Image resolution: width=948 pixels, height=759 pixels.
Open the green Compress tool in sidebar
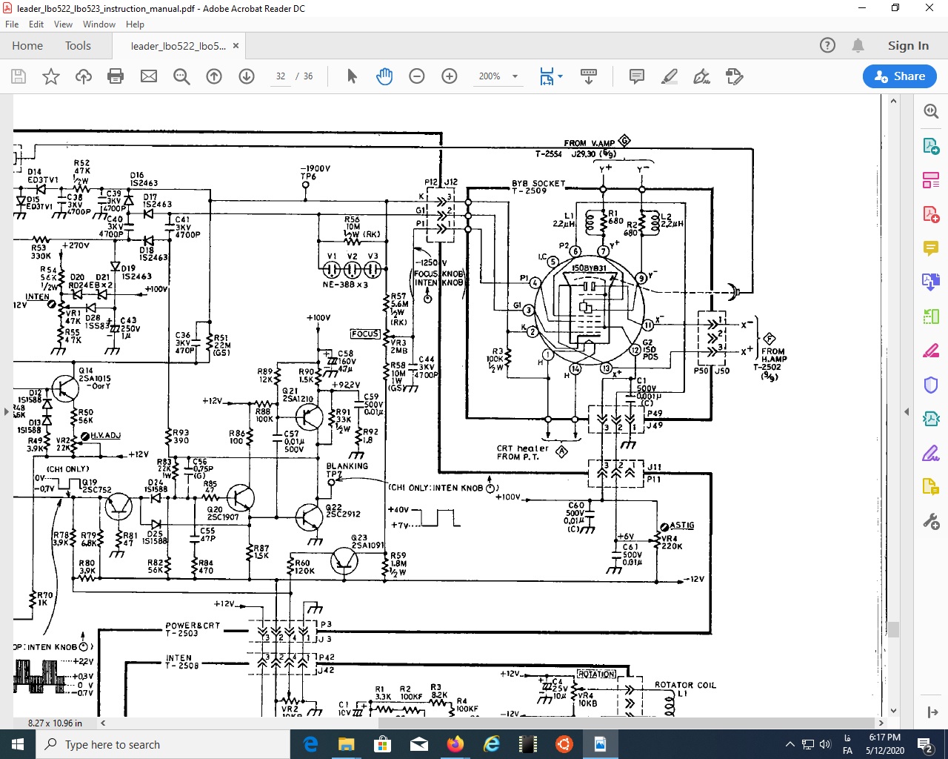(931, 316)
